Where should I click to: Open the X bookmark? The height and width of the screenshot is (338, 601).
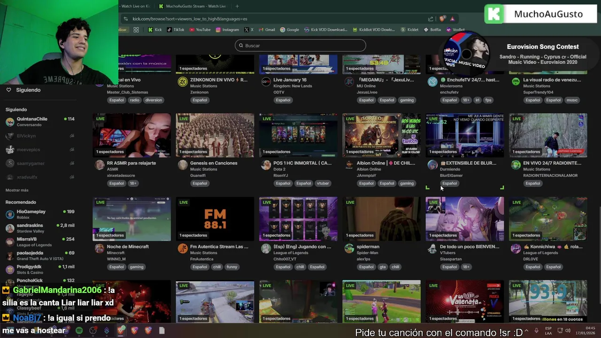[249, 30]
